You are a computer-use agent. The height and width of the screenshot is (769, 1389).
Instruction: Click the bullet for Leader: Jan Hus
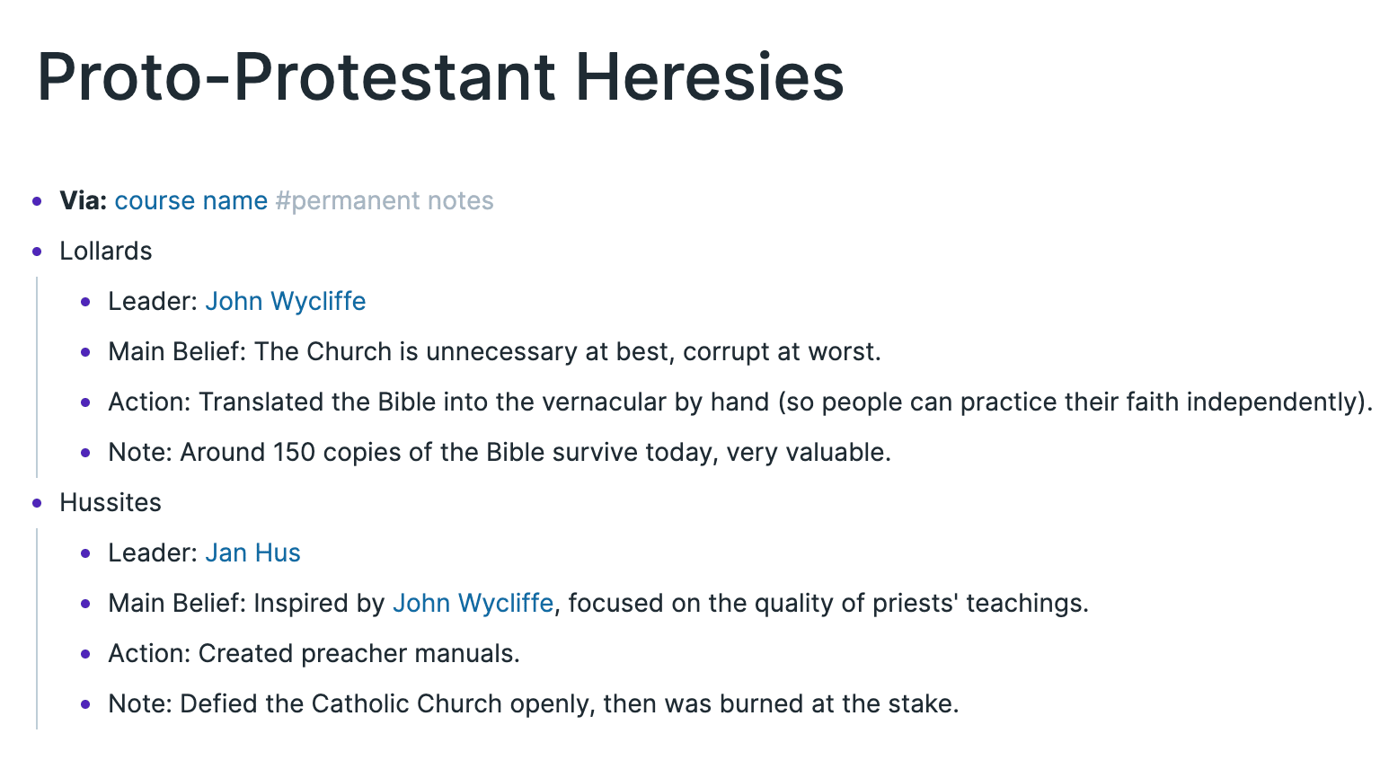tap(85, 553)
